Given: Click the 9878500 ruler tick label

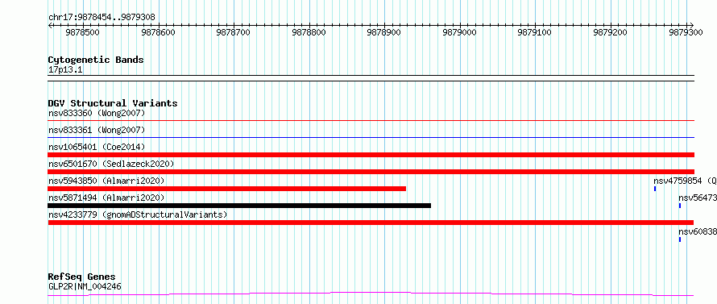Looking at the screenshot, I should coord(83,32).
